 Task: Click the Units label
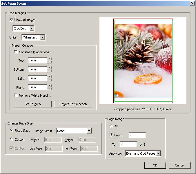(13, 37)
